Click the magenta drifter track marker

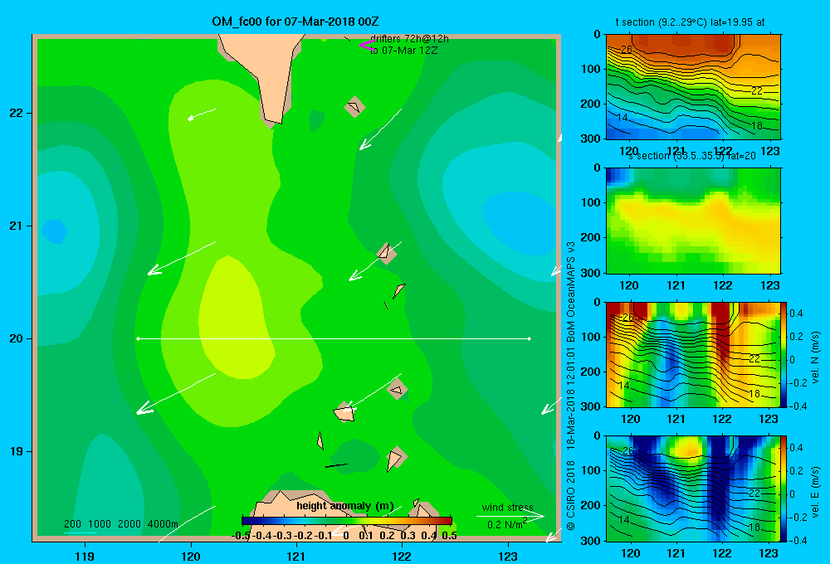(367, 45)
